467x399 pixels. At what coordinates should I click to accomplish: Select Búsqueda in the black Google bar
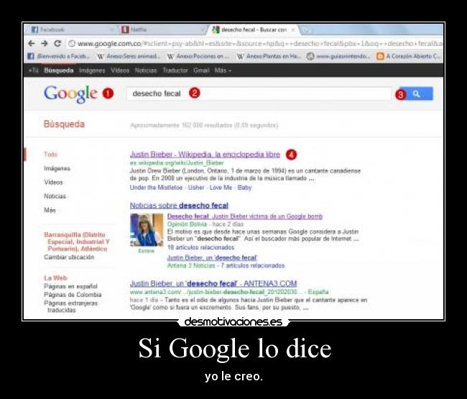click(x=59, y=70)
